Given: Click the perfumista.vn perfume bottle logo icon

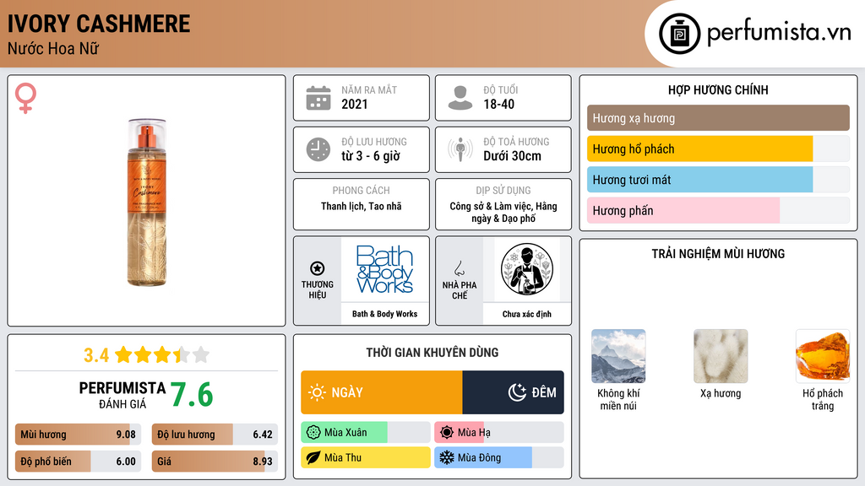Looking at the screenshot, I should 679,34.
